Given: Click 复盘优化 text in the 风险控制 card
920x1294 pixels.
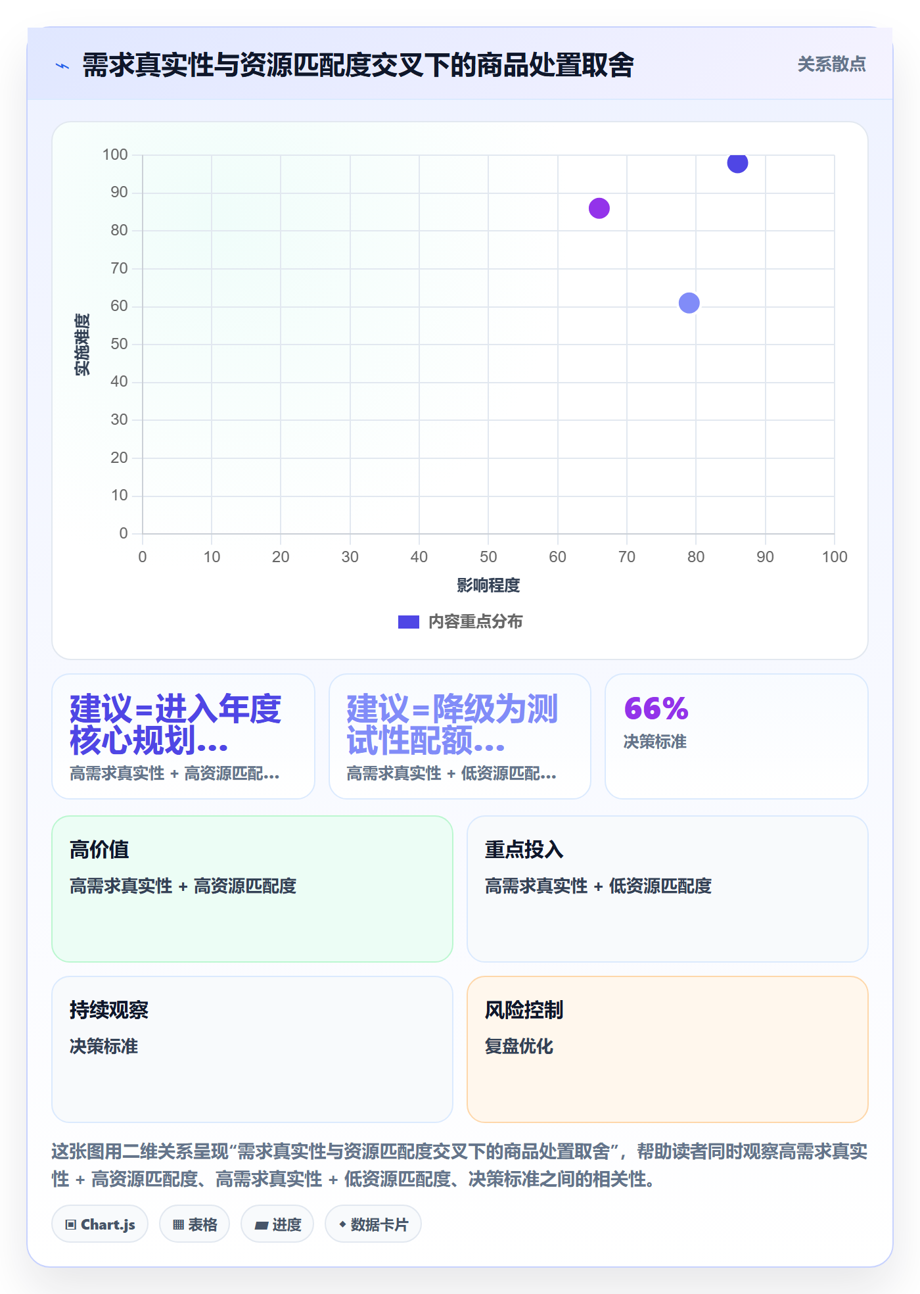Looking at the screenshot, I should coord(519,1047).
